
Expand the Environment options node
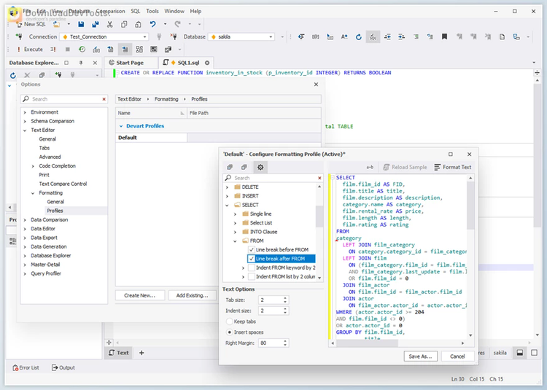[25, 112]
